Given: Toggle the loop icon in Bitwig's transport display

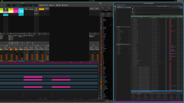Looking at the screenshot, I should (x=23, y=5).
